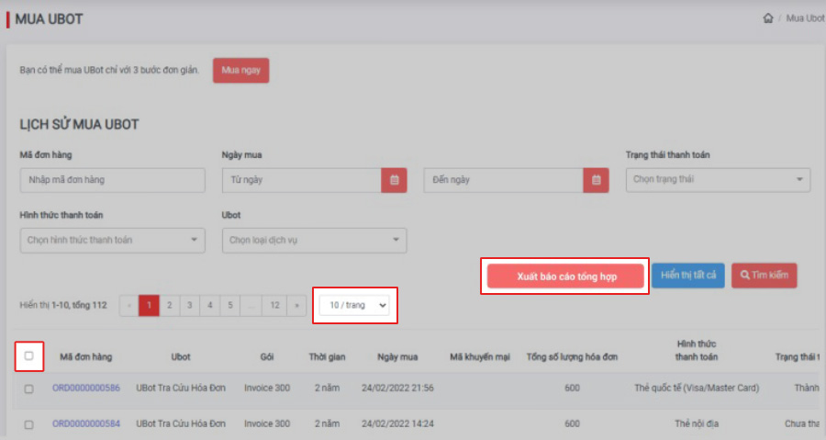
Task: Focus the Nhập mã đơn hàng input field
Action: 112,180
